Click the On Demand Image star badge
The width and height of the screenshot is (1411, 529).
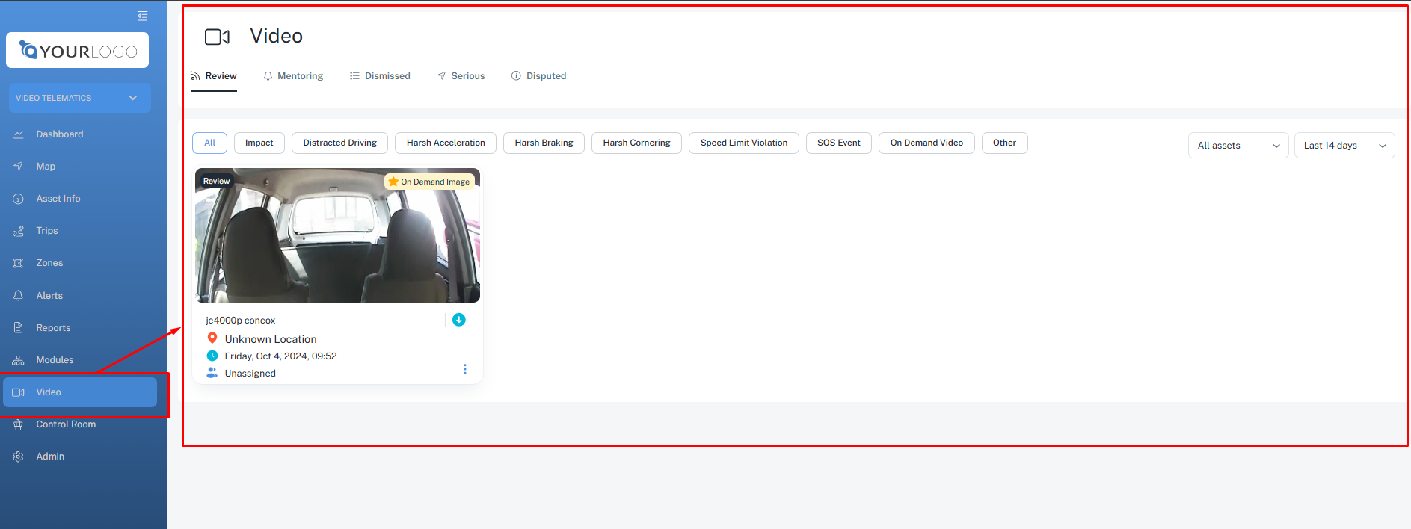[x=429, y=182]
